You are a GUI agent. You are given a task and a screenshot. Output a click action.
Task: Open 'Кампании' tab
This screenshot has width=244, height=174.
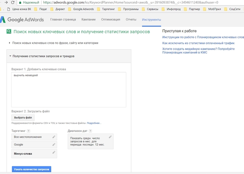89,19
